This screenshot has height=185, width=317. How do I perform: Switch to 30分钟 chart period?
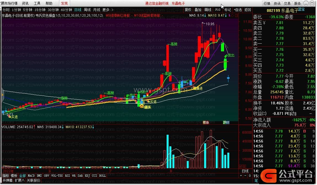[53, 10]
